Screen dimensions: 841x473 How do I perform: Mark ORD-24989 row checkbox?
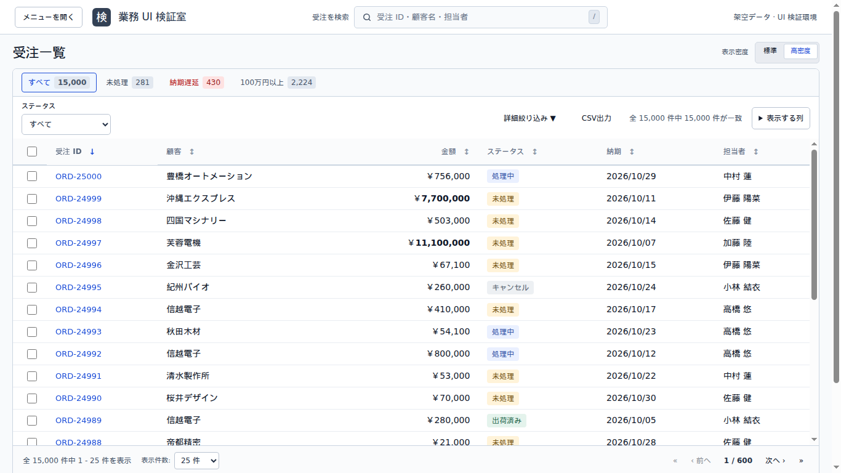coord(32,420)
